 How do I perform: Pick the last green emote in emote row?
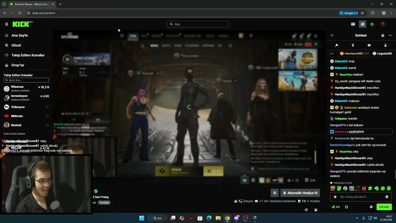pos(389,188)
